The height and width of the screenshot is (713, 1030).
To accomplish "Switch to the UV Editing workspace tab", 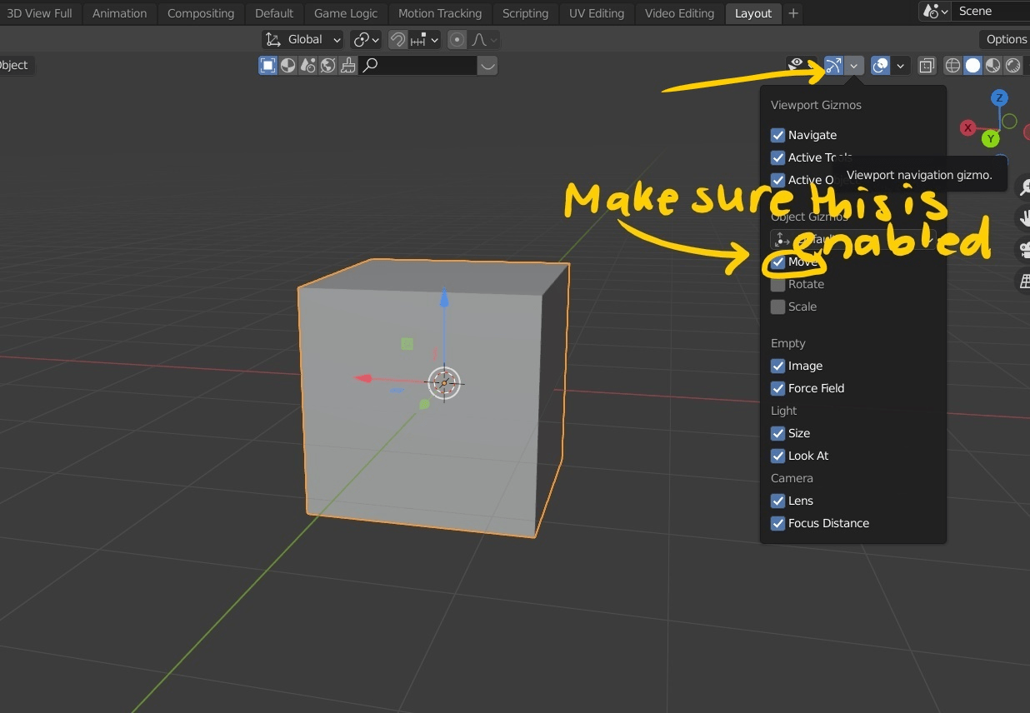I will (597, 13).
